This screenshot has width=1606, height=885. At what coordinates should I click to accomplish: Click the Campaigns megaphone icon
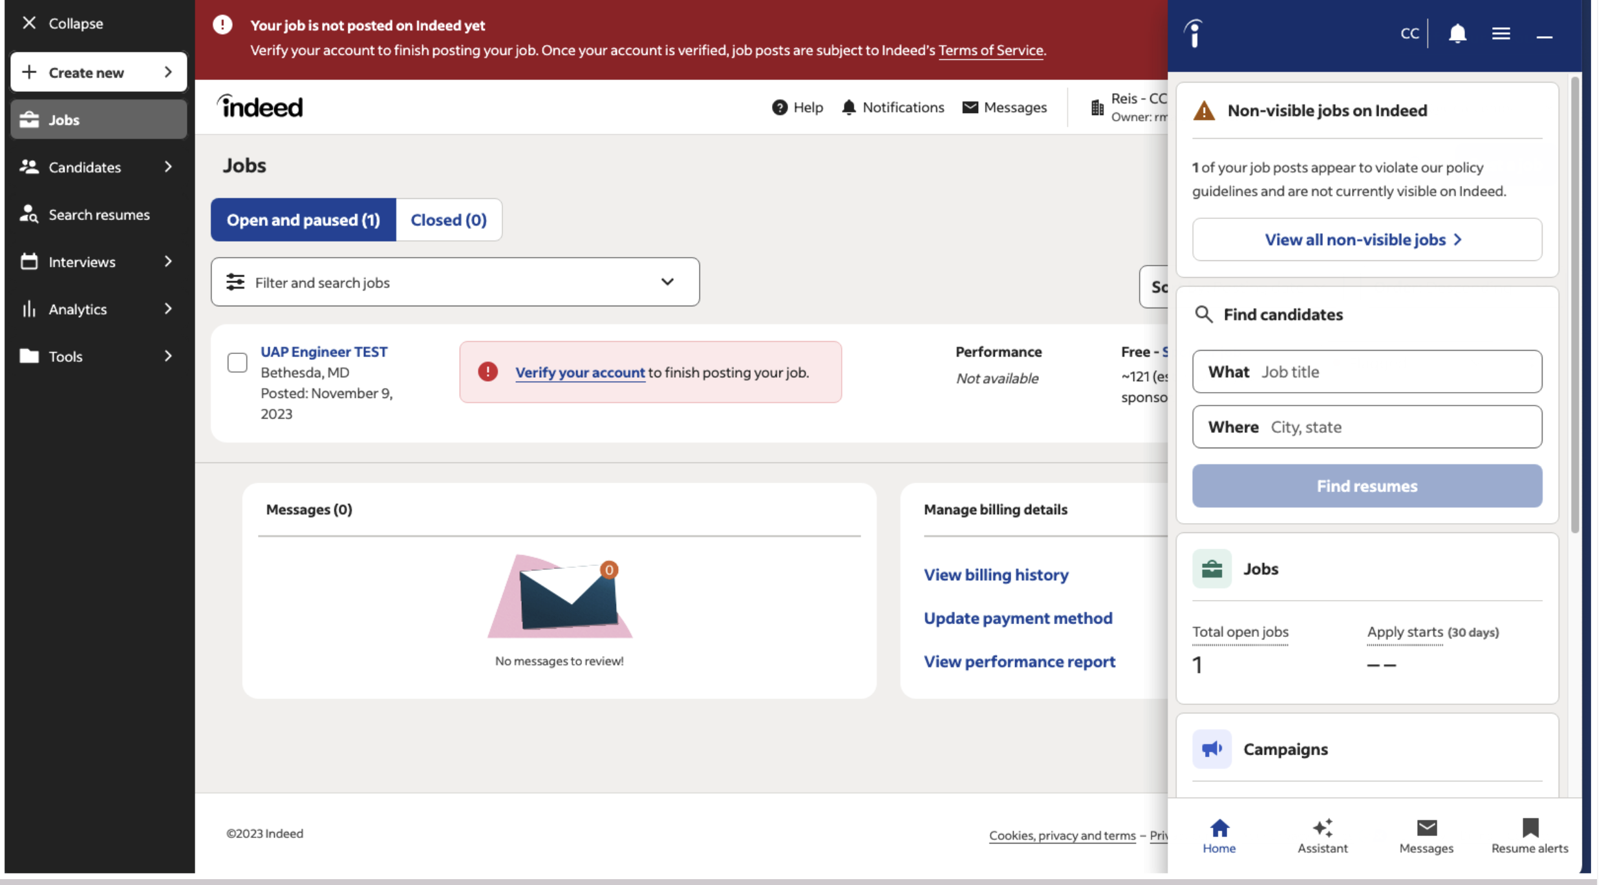[x=1212, y=749]
